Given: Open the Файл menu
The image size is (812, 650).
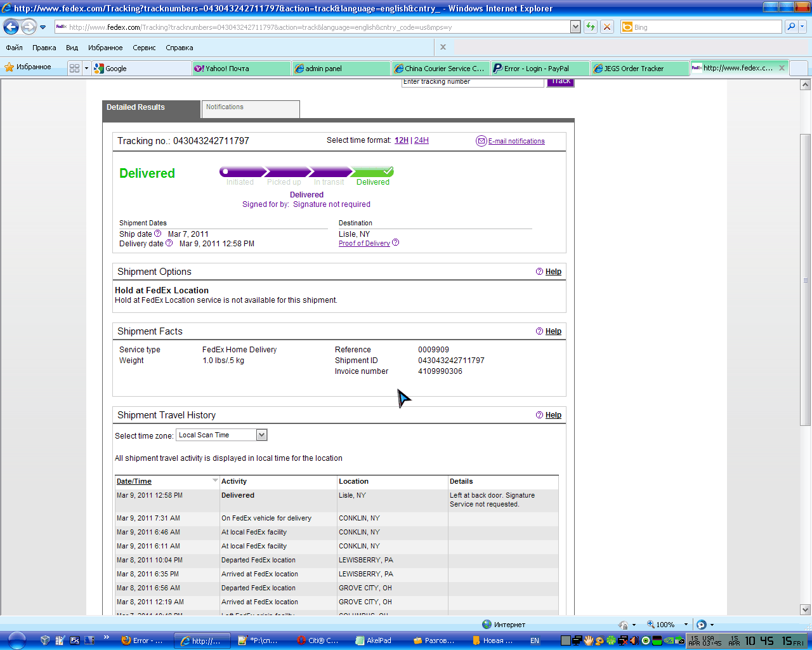Looking at the screenshot, I should pos(14,48).
